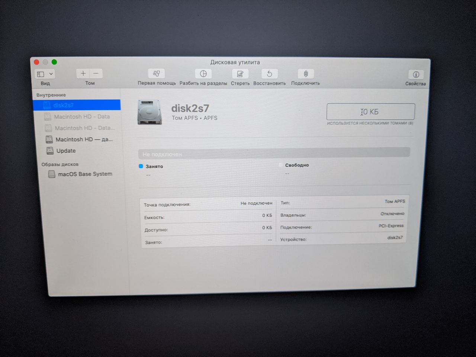Viewport: 476px width, 357px height.
Task: Click the Внутренние section header
Action: point(51,95)
